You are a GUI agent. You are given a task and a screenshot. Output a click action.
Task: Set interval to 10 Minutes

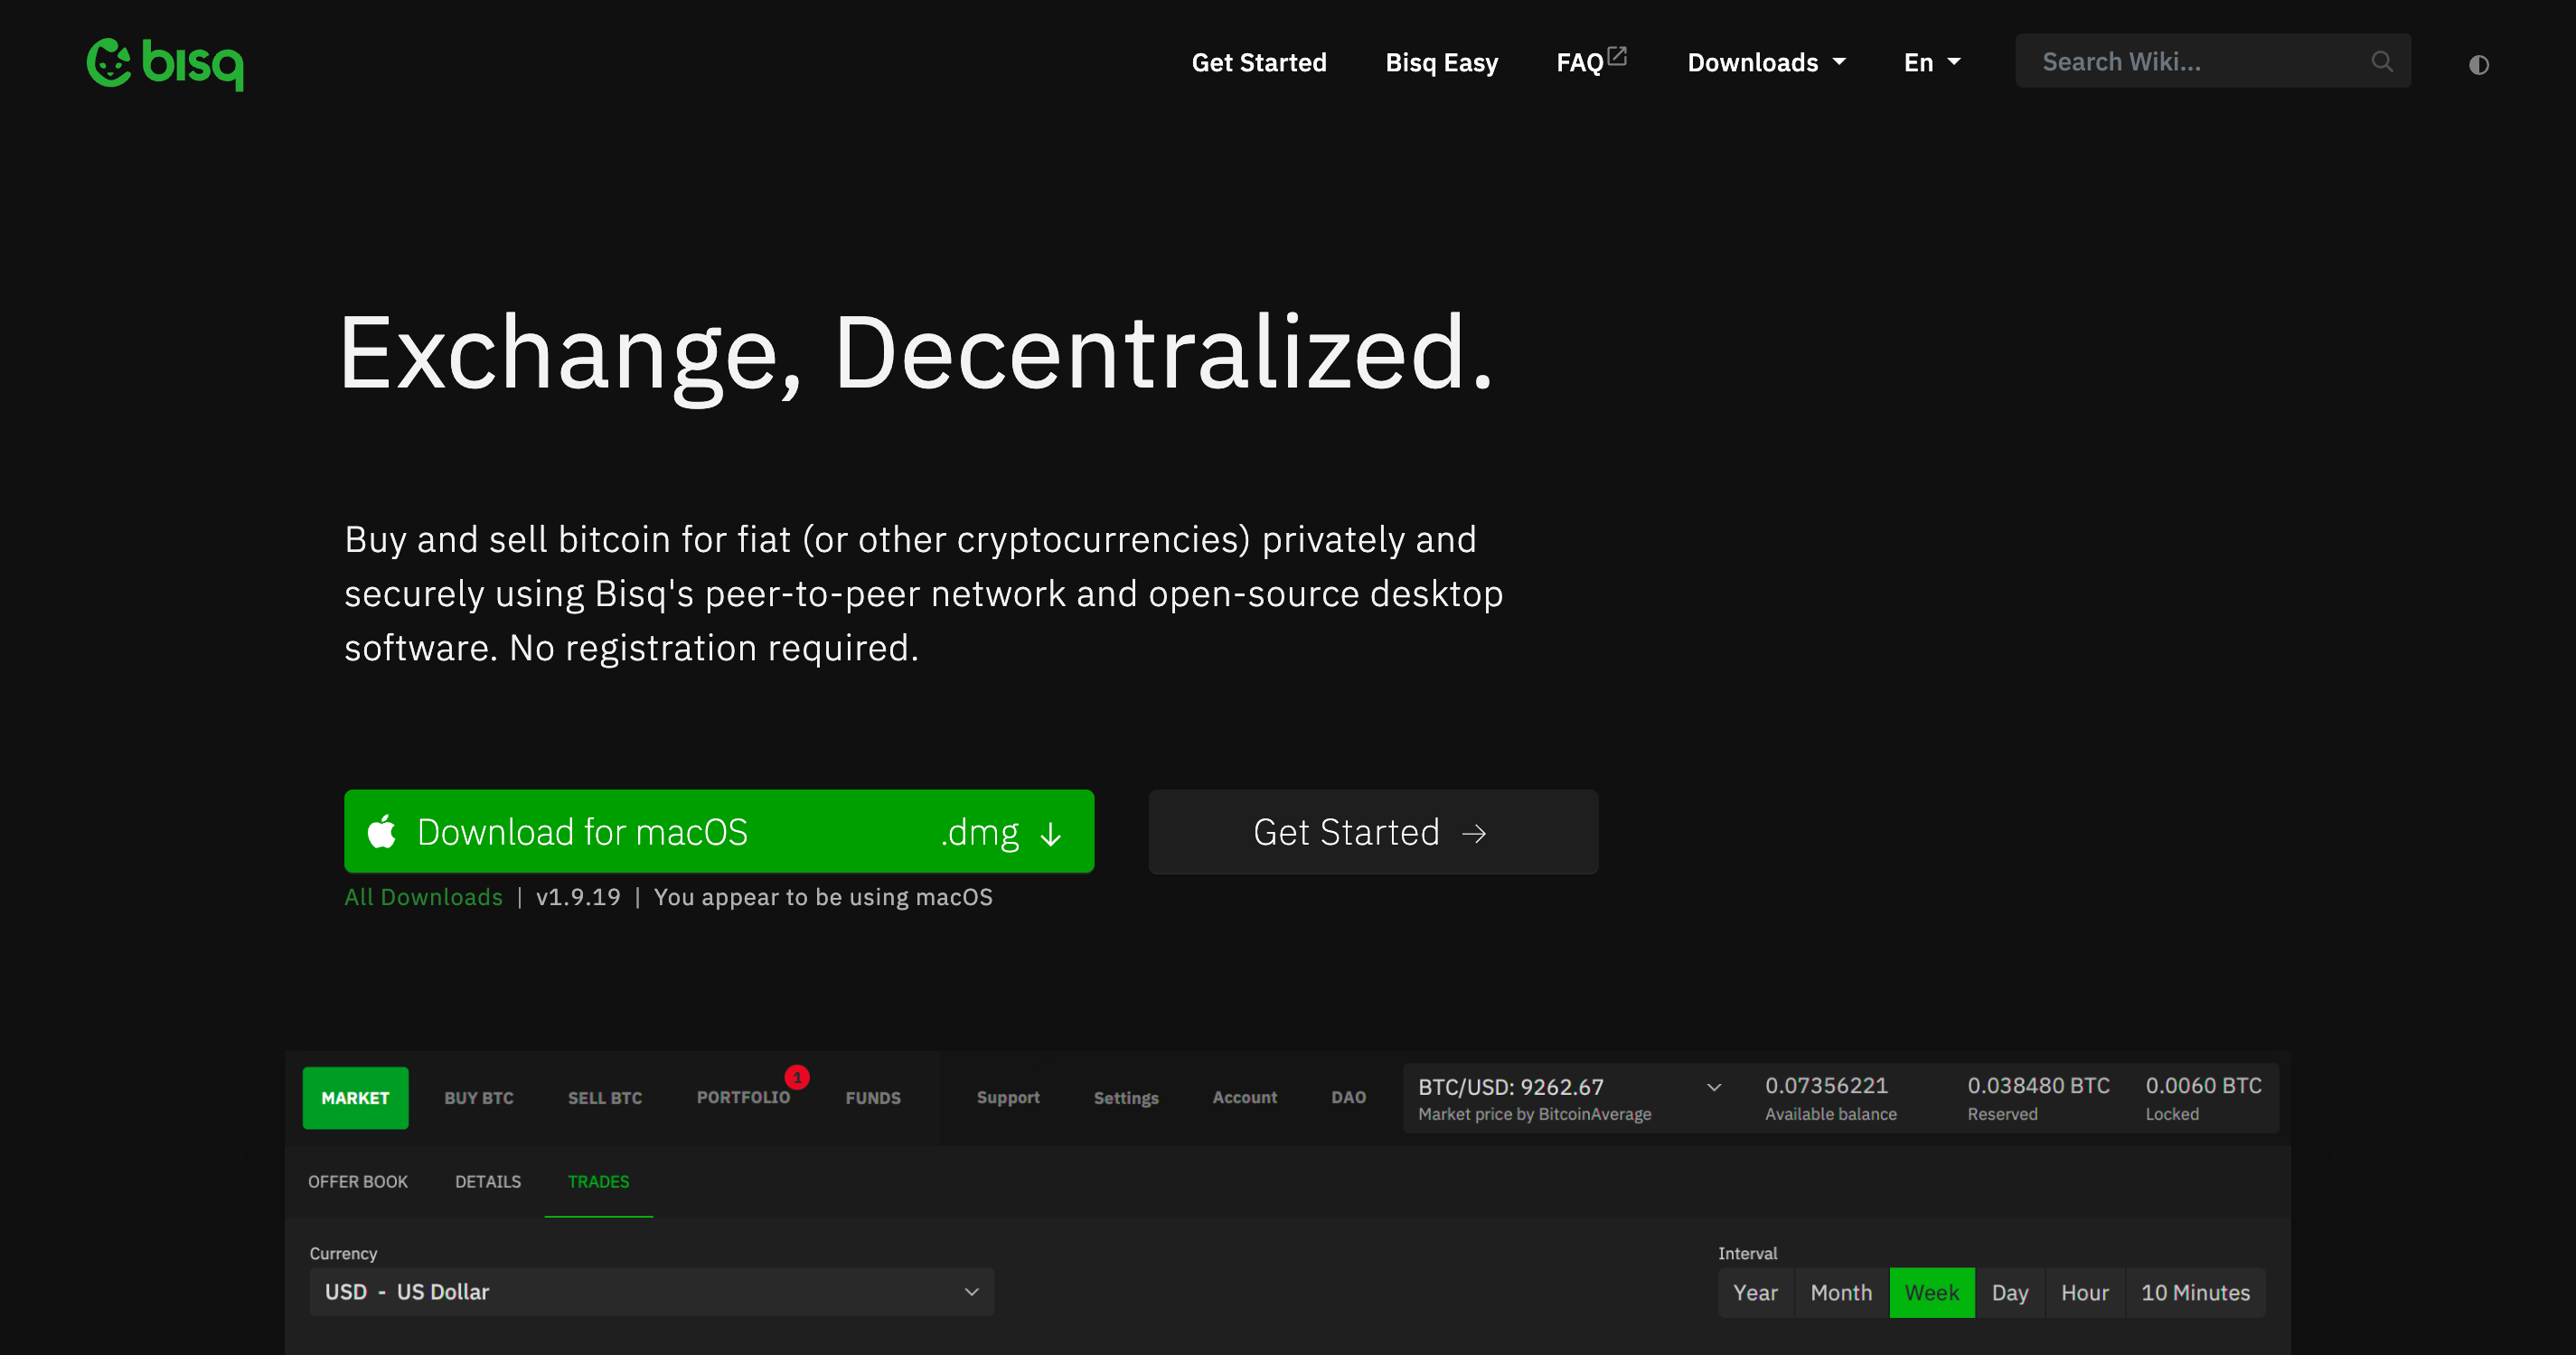tap(2195, 1293)
